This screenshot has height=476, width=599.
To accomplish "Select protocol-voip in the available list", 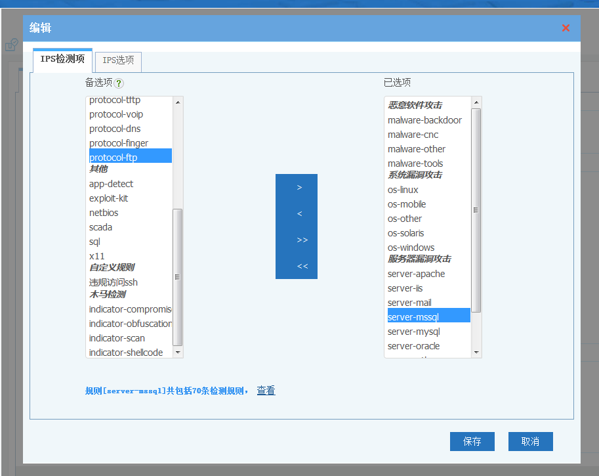I will pos(116,114).
